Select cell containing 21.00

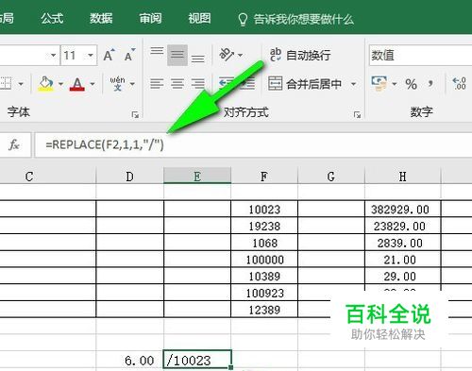click(x=403, y=259)
